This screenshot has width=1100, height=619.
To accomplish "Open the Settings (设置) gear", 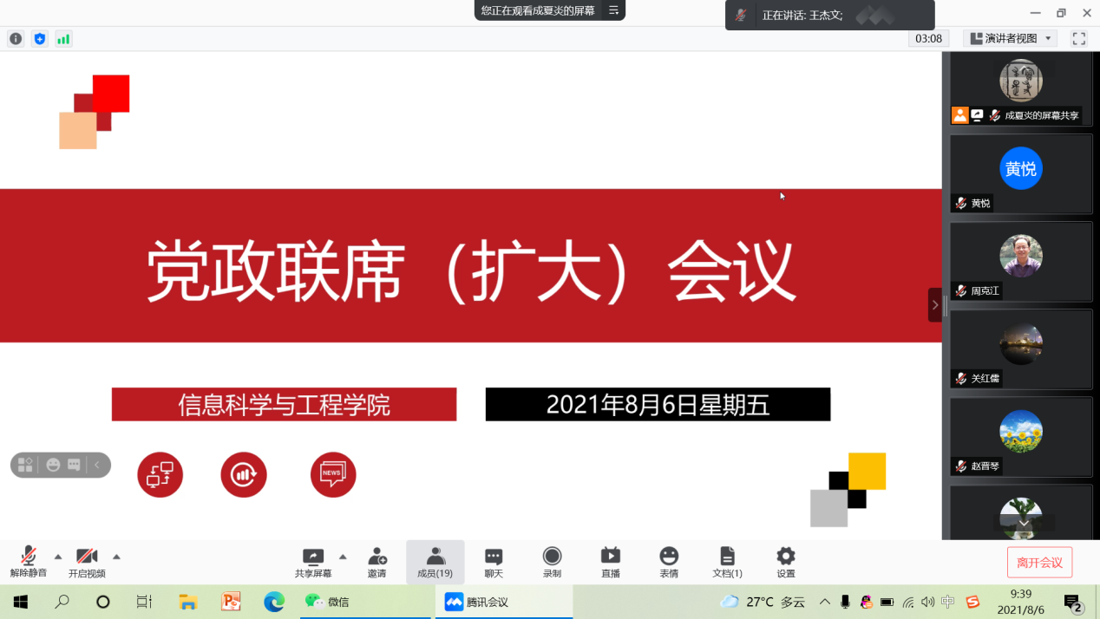I will [786, 561].
